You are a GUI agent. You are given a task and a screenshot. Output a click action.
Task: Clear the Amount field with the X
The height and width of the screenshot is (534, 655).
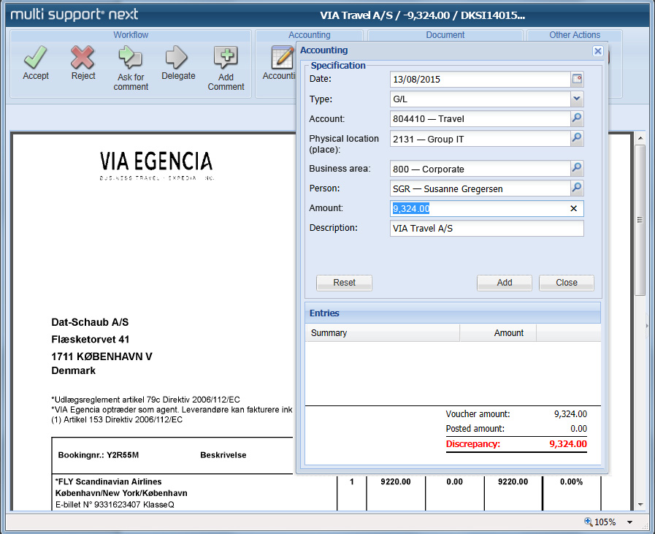point(573,208)
